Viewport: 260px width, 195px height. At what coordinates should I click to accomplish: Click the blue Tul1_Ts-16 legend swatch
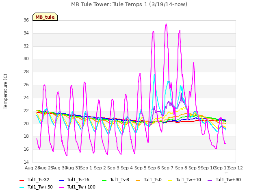[61, 180]
